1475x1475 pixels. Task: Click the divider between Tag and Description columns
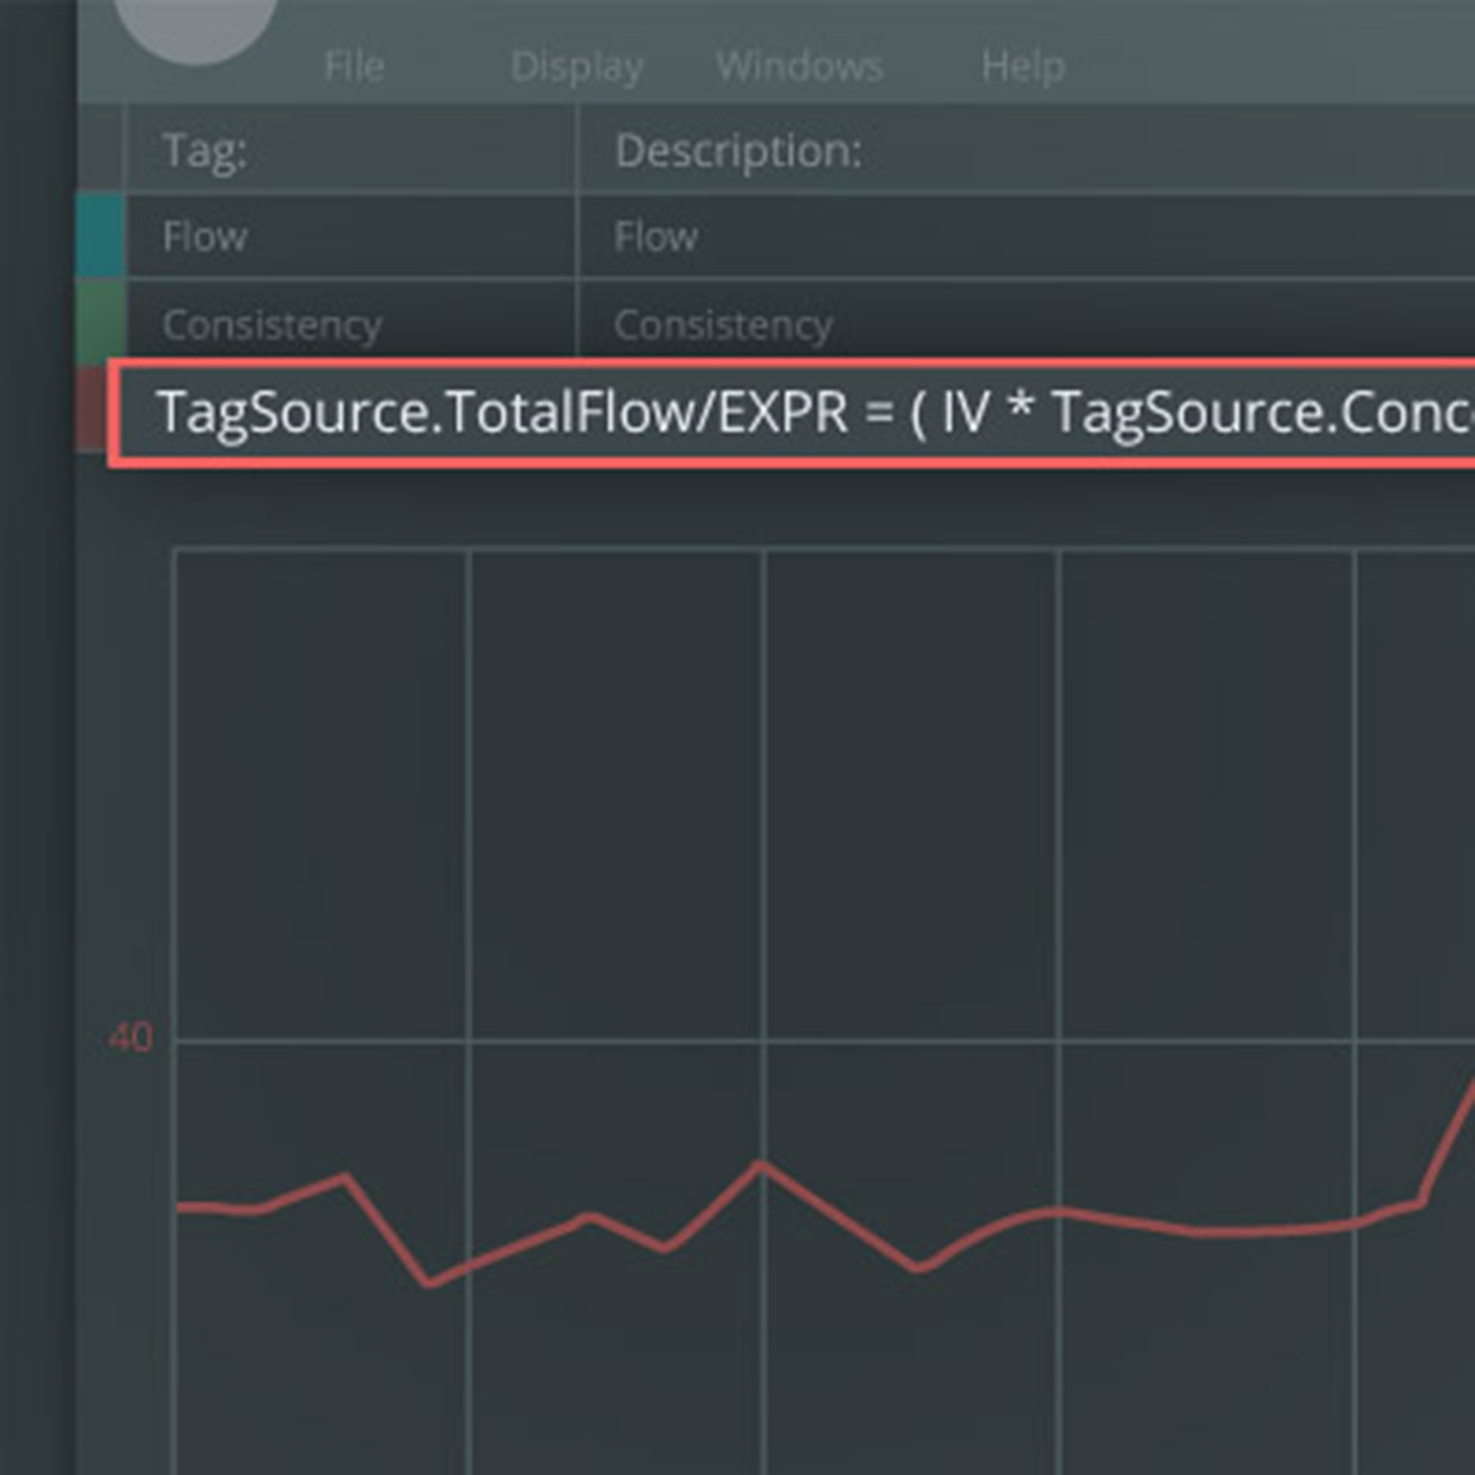coord(577,150)
